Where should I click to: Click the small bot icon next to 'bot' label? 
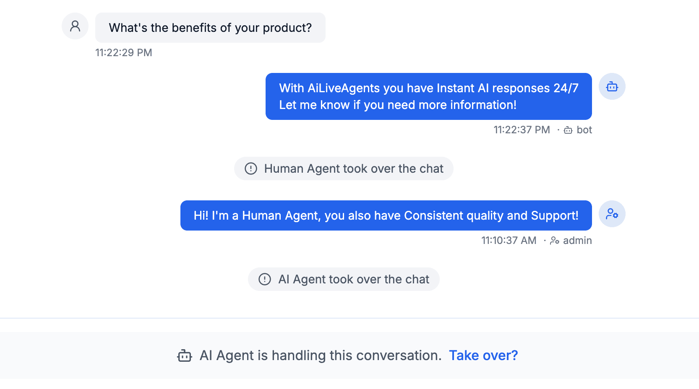click(x=568, y=130)
